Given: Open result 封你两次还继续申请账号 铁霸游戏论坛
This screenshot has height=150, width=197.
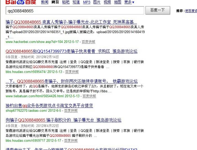Looking at the screenshot, I should click(x=71, y=81).
